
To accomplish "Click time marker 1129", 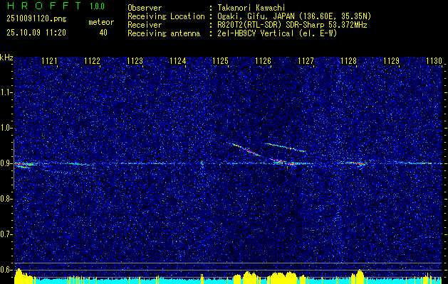I will pos(392,60).
